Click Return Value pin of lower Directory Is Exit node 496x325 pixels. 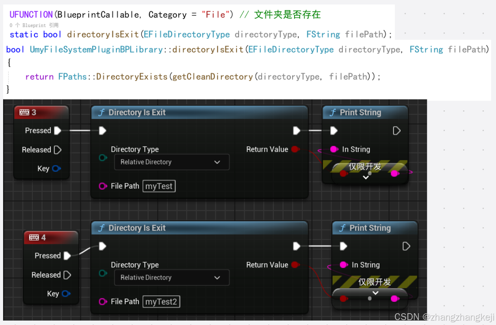tap(296, 265)
